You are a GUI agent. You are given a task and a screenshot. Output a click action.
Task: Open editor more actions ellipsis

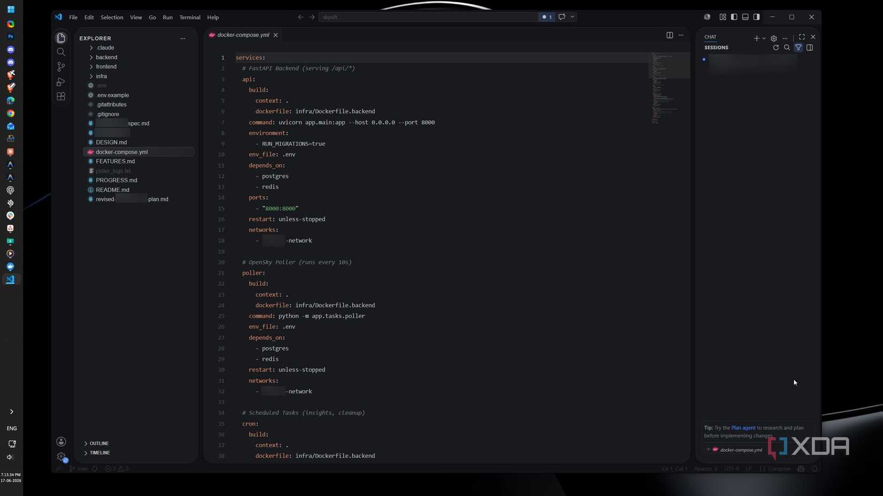[681, 35]
